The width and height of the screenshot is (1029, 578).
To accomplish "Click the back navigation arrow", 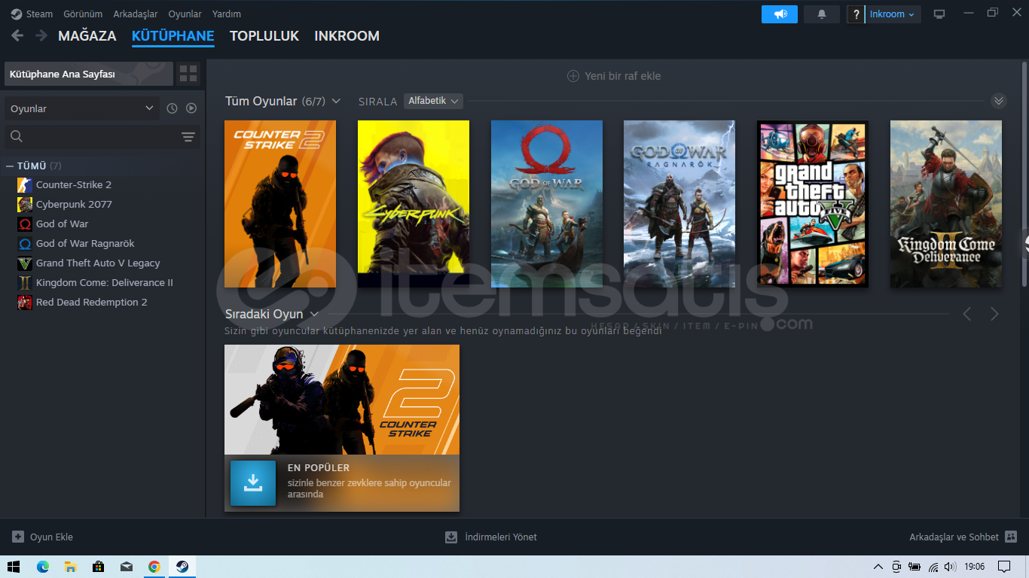I will 17,35.
